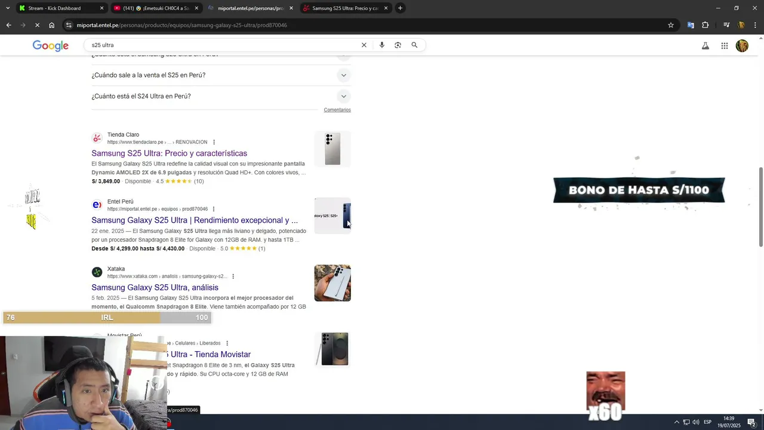Open more options for Tienda Claro result

(214, 142)
